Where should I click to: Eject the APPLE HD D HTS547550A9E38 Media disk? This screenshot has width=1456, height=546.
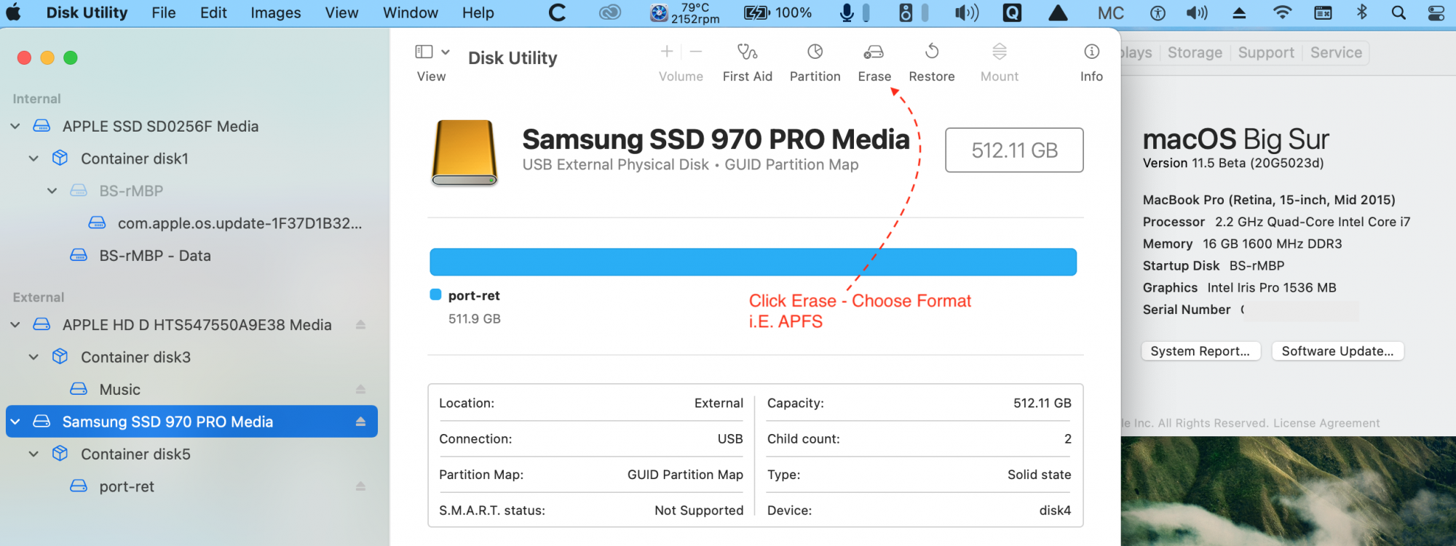(x=360, y=325)
